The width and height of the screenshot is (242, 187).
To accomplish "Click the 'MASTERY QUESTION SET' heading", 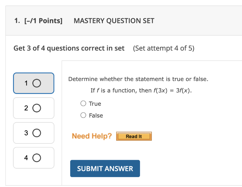I will point(114,21).
